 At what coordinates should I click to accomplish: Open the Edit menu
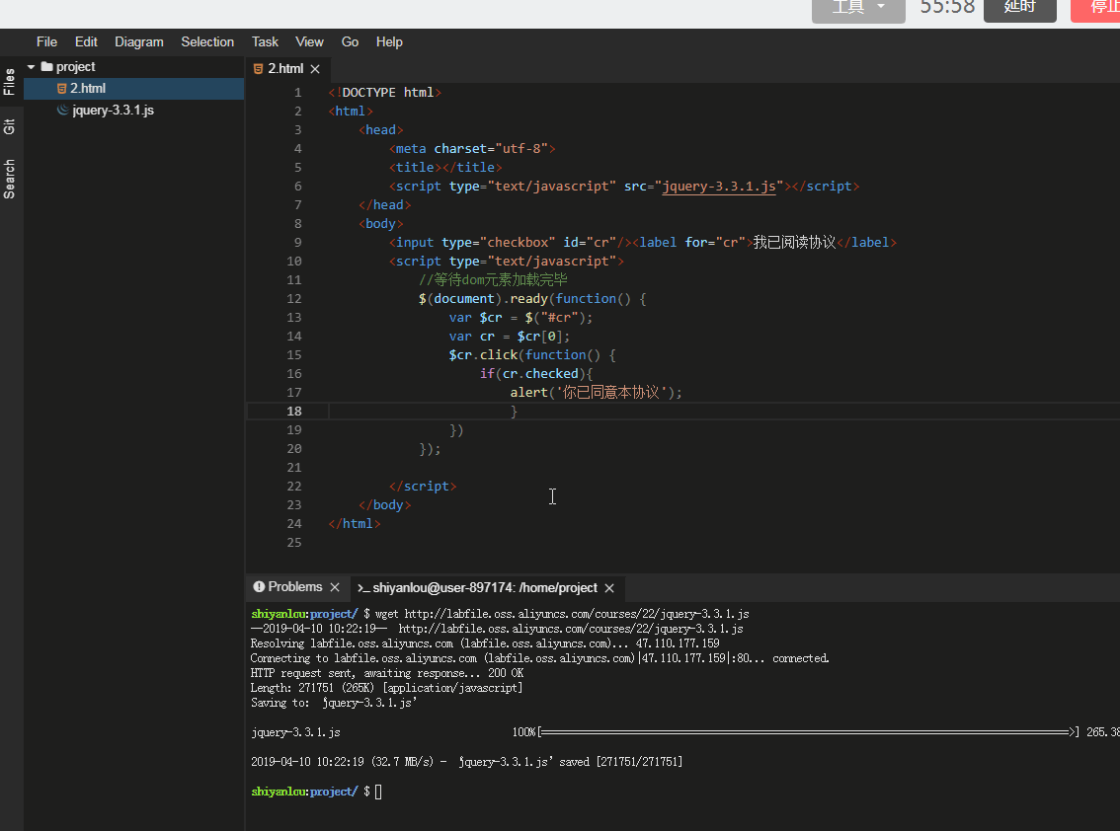point(86,42)
